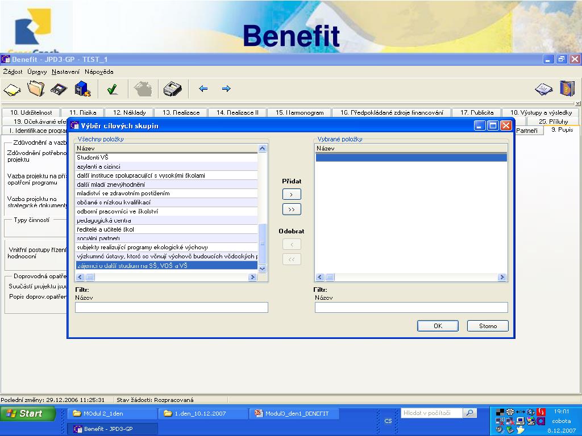Switch to the 17. Publicita tab
Image resolution: width=582 pixels, height=436 pixels.
click(x=477, y=112)
